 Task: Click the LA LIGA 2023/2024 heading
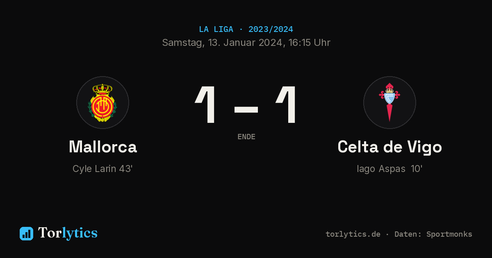[246, 29]
